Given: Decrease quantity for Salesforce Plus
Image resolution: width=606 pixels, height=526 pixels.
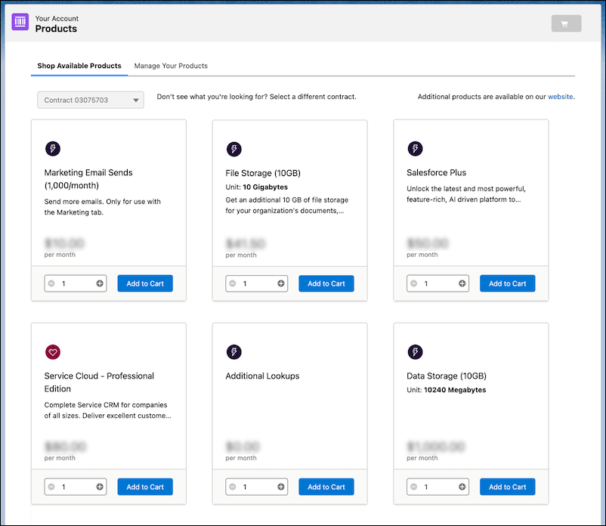Looking at the screenshot, I should click(414, 283).
